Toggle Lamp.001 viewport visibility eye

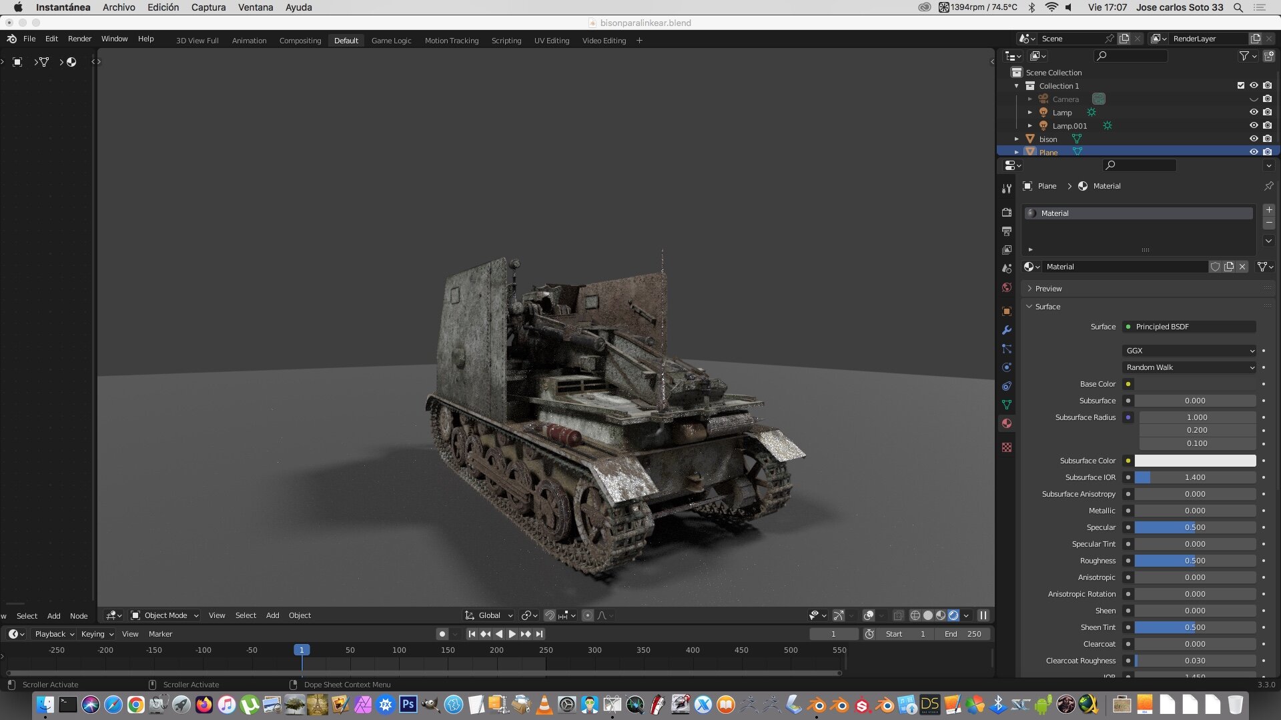[1254, 125]
